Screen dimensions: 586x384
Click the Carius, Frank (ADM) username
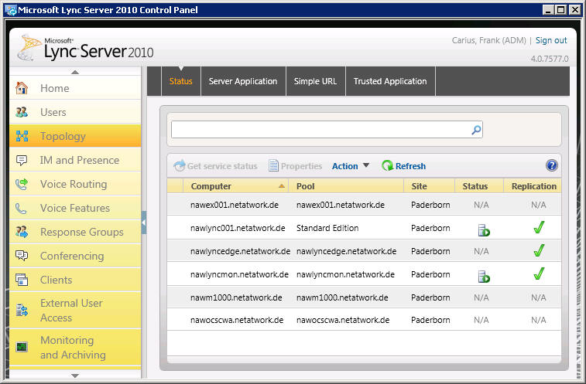(488, 40)
